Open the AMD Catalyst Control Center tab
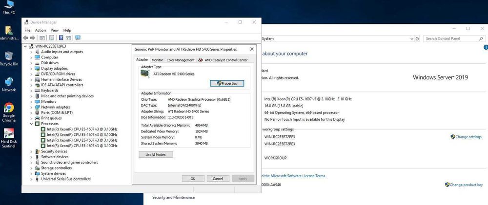 coord(223,60)
